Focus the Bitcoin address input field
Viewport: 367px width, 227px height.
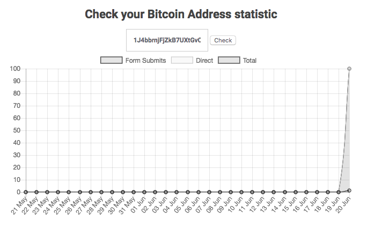point(167,40)
